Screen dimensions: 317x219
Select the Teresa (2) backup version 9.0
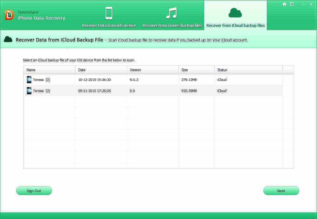[x=153, y=91]
